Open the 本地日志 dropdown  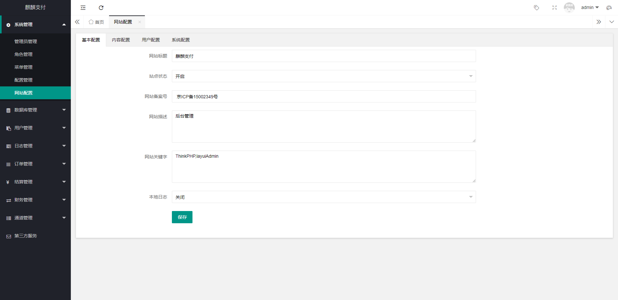coord(323,197)
